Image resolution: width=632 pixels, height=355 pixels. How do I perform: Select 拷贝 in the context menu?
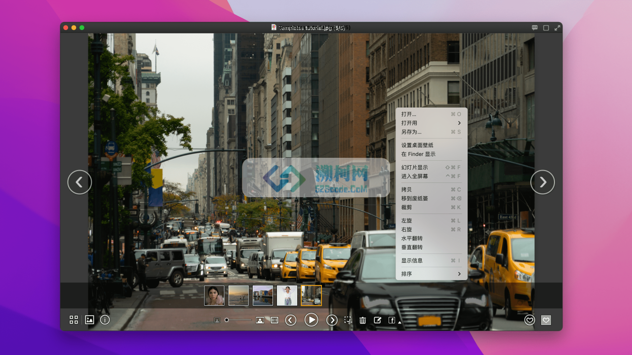click(x=432, y=189)
